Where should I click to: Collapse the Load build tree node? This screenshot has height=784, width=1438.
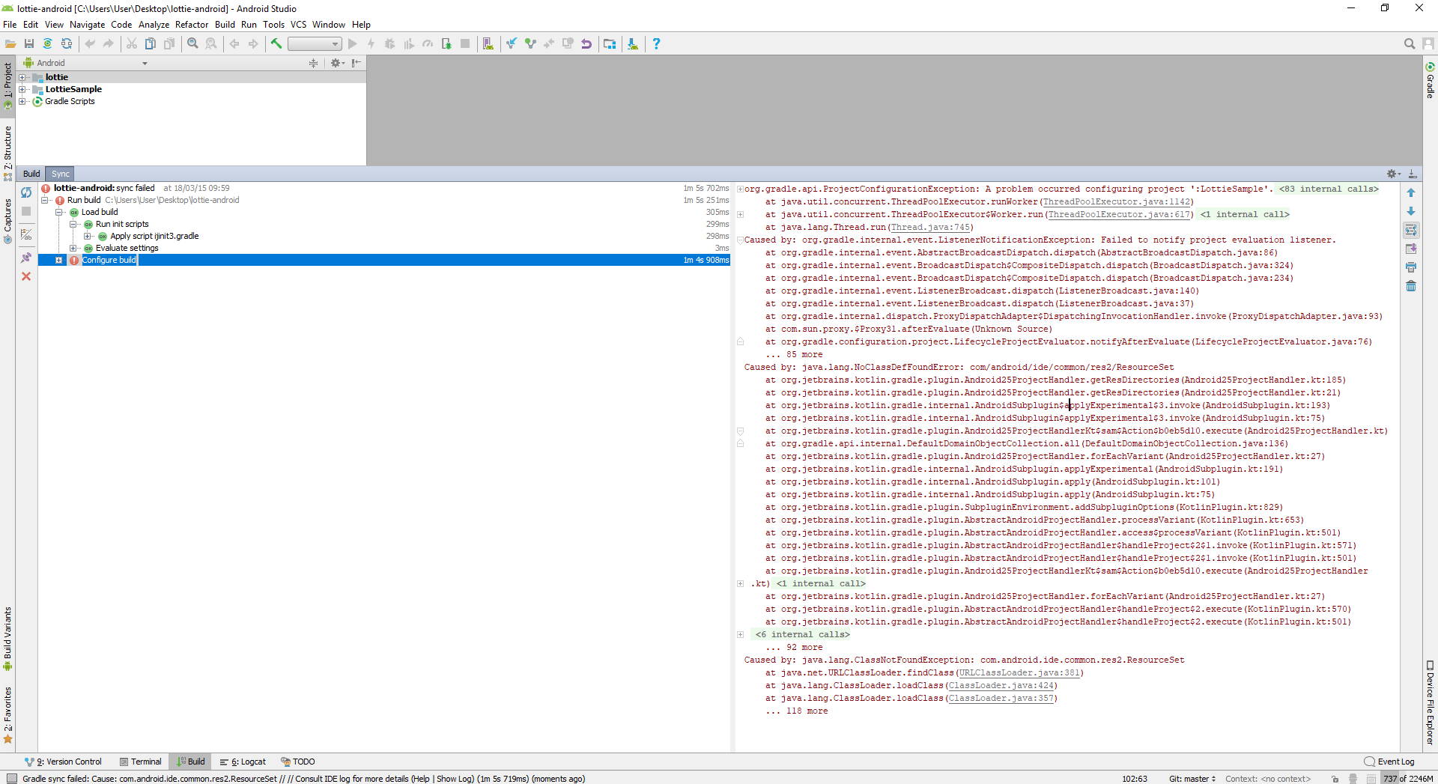(x=59, y=212)
